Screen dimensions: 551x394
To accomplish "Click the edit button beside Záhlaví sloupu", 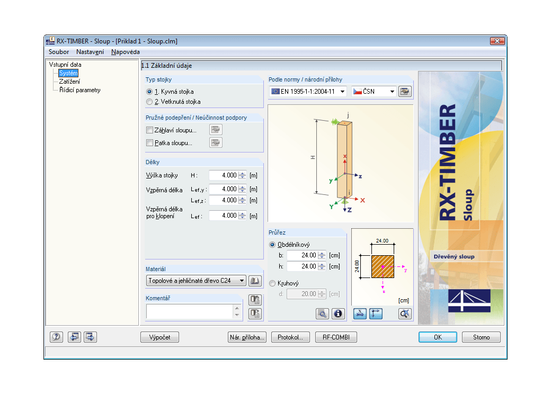I will 216,130.
